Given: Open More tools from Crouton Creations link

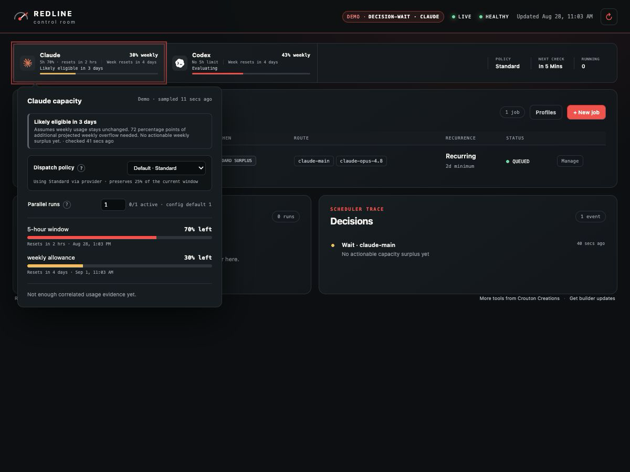Looking at the screenshot, I should 519,298.
